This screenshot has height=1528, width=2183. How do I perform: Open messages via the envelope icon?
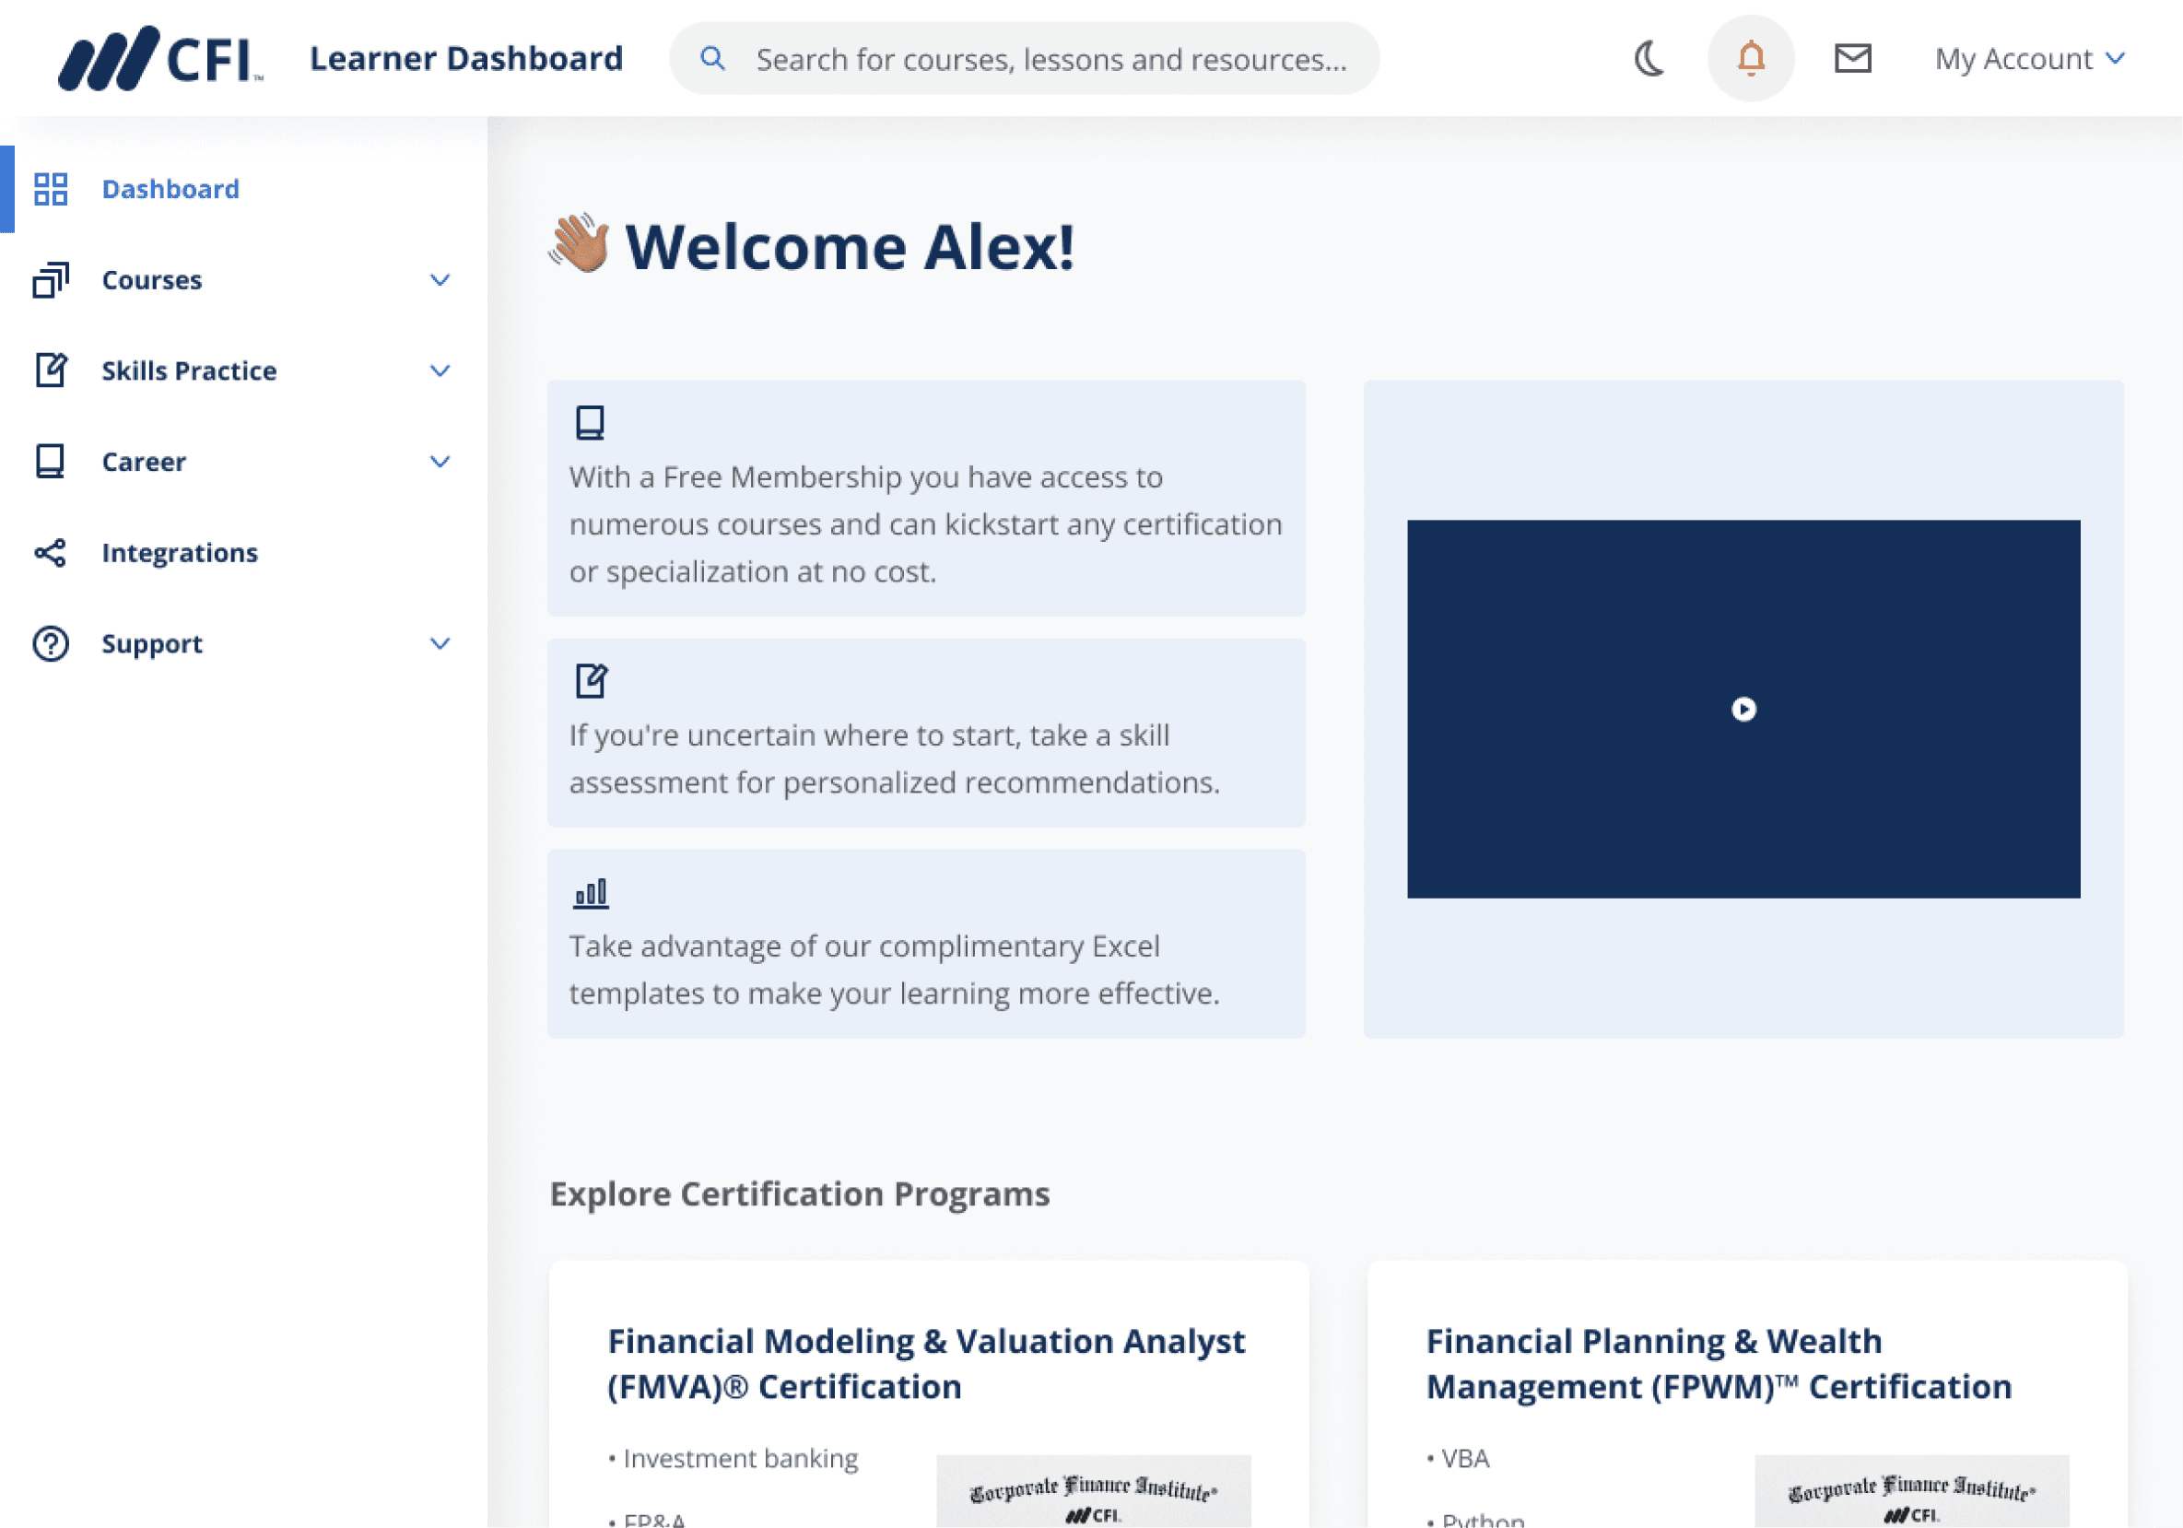[1852, 59]
